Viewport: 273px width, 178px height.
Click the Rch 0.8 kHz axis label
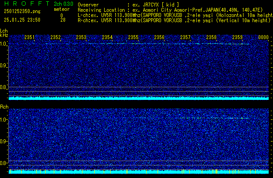coord(3,163)
